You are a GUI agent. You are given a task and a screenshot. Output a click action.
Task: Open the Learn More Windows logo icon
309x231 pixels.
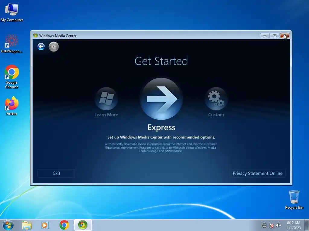[x=106, y=99]
